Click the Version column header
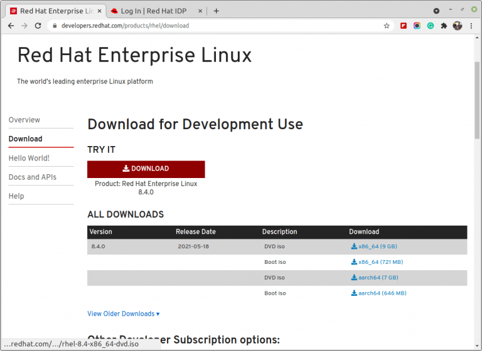Image resolution: width=482 pixels, height=351 pixels. (x=101, y=231)
